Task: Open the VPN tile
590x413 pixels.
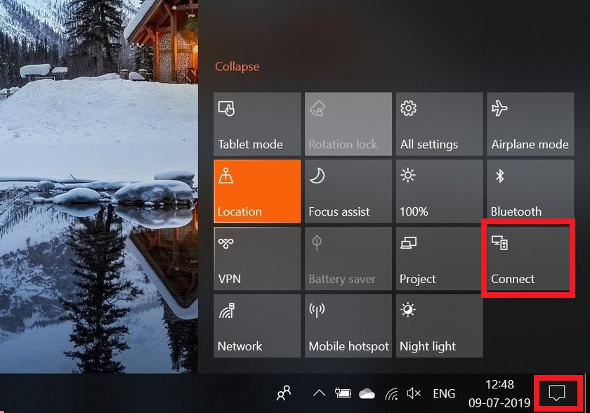Action: click(x=257, y=258)
